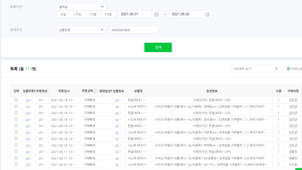Click the 상세조건 label
This screenshot has width=302, height=170.
[16, 30]
